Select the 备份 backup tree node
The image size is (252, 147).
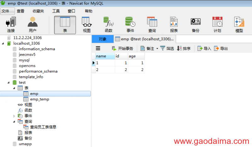[x=28, y=138]
